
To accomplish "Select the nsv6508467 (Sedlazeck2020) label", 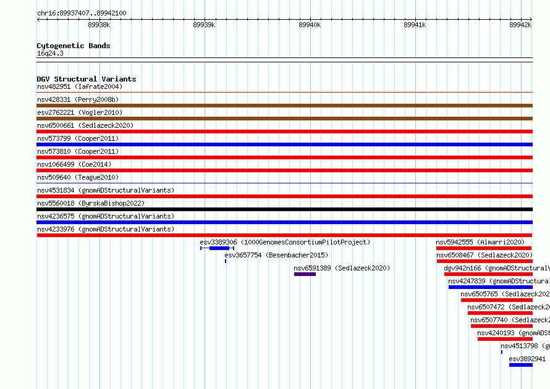I will point(484,255).
